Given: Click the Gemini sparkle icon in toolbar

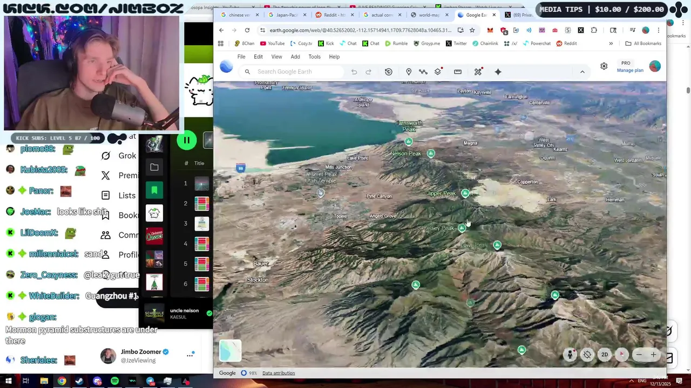Looking at the screenshot, I should tap(498, 72).
